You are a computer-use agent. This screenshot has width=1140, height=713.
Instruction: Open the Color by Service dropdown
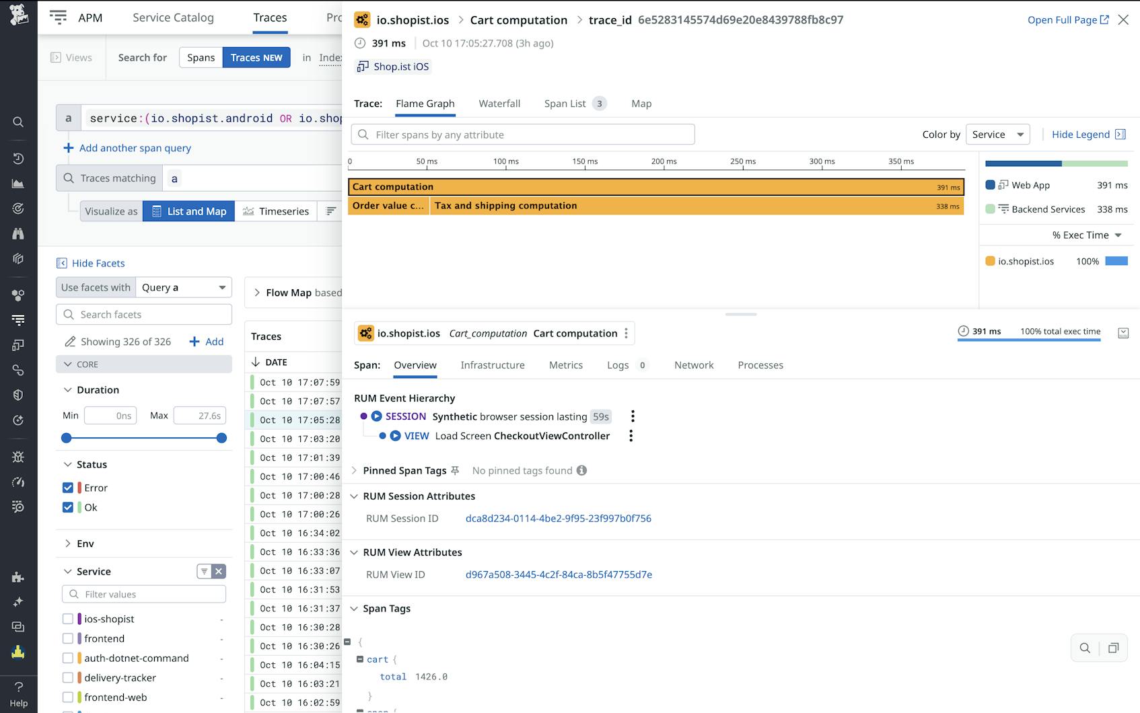click(997, 134)
